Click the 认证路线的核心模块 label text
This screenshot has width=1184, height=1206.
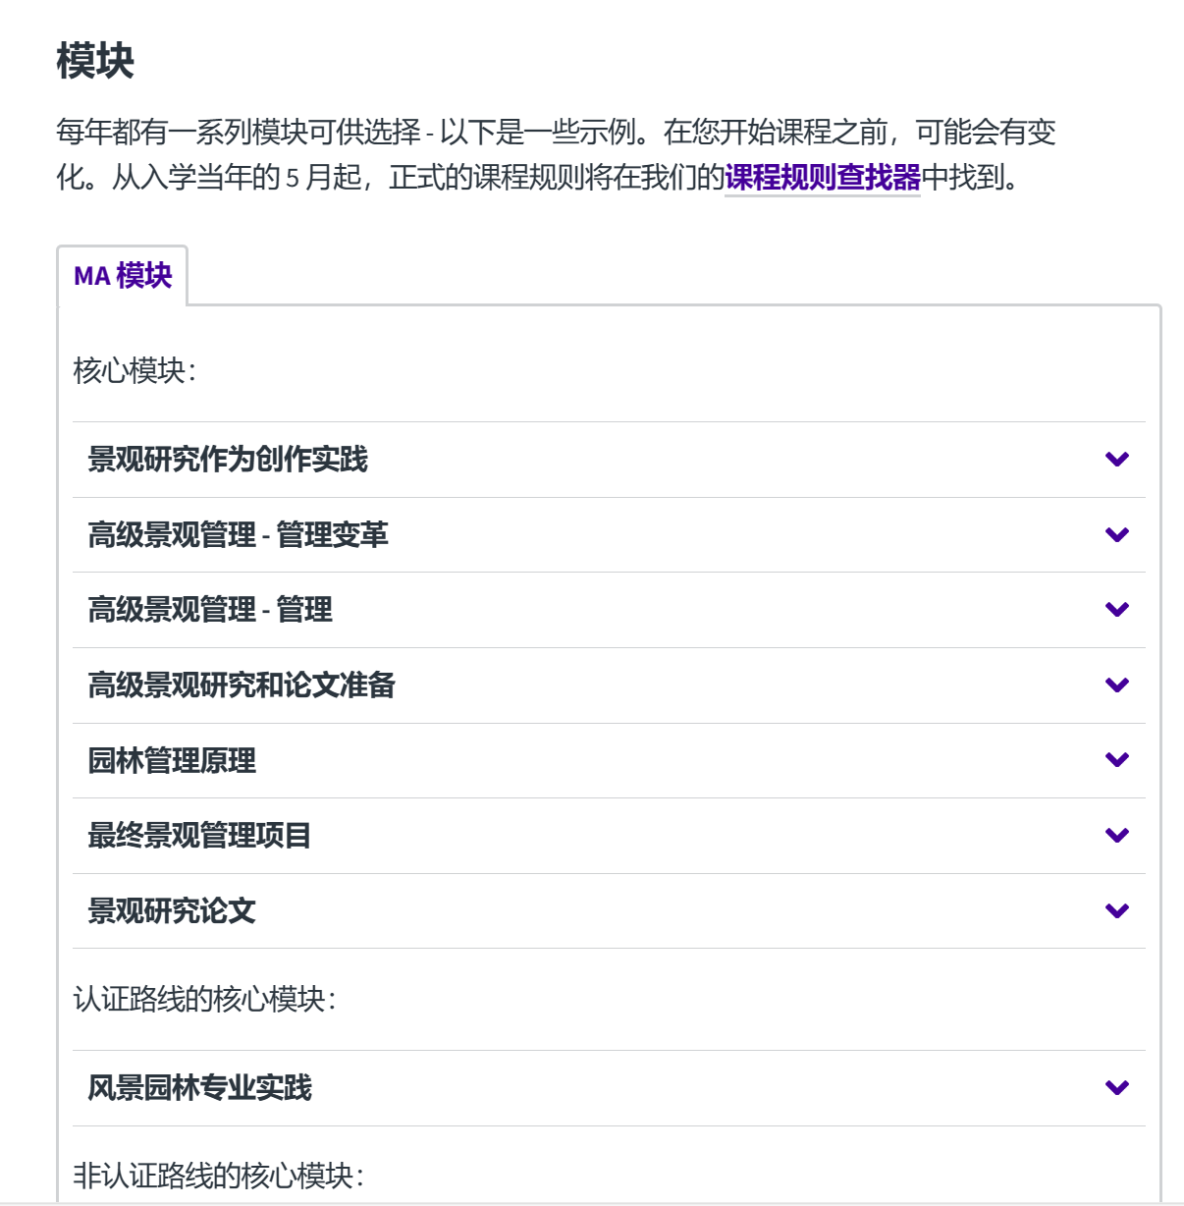click(204, 1000)
